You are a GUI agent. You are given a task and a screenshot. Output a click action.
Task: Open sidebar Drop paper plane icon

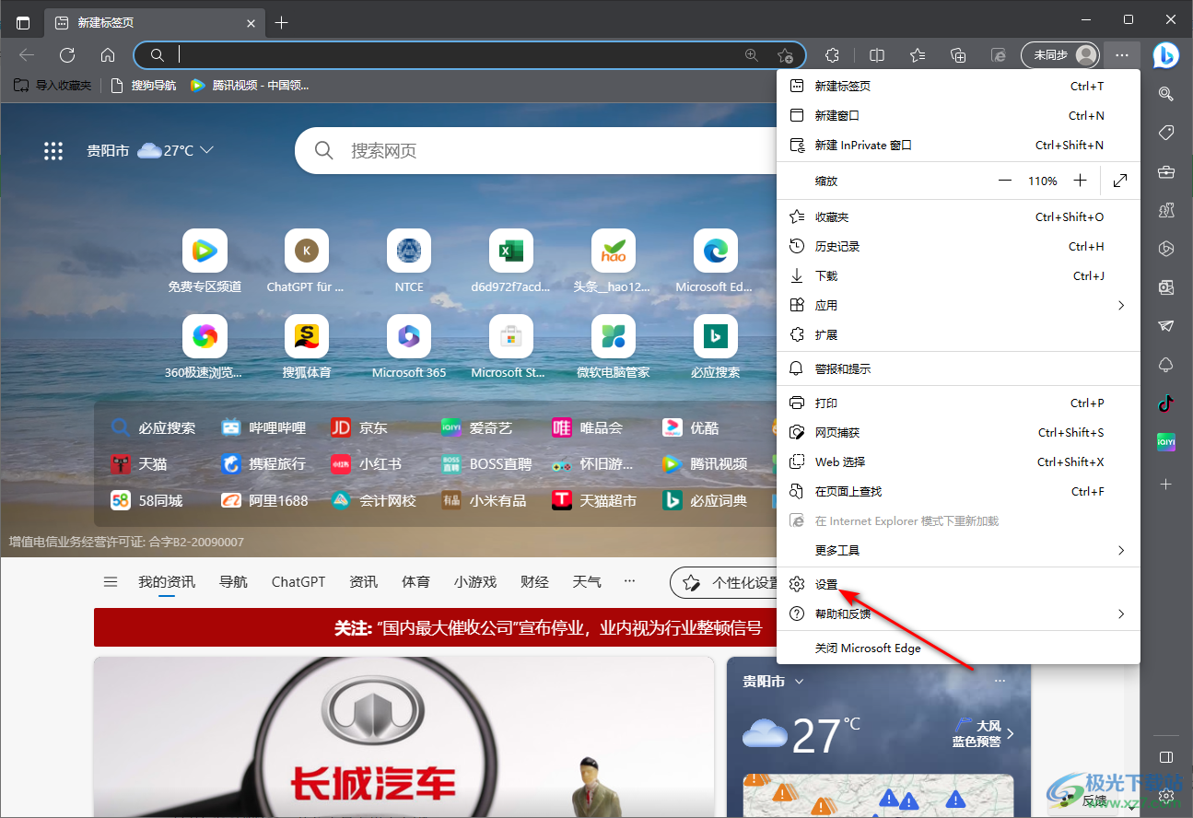(x=1165, y=326)
